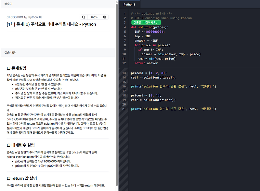This screenshot has height=191, width=260.
Task: Click the 100% zoom level indicator
Action: point(94,17)
